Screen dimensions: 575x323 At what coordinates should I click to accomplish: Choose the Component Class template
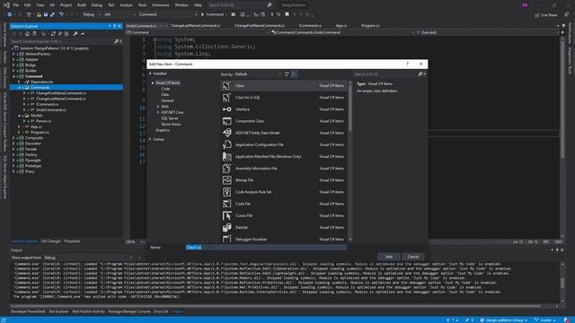pos(284,121)
